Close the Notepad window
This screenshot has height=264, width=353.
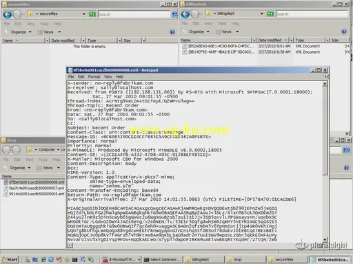coord(325,70)
